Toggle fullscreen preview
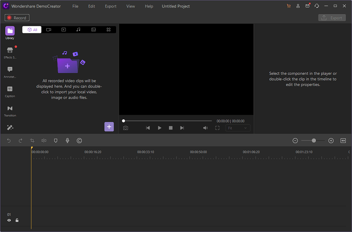The height and width of the screenshot is (232, 352). 217,128
